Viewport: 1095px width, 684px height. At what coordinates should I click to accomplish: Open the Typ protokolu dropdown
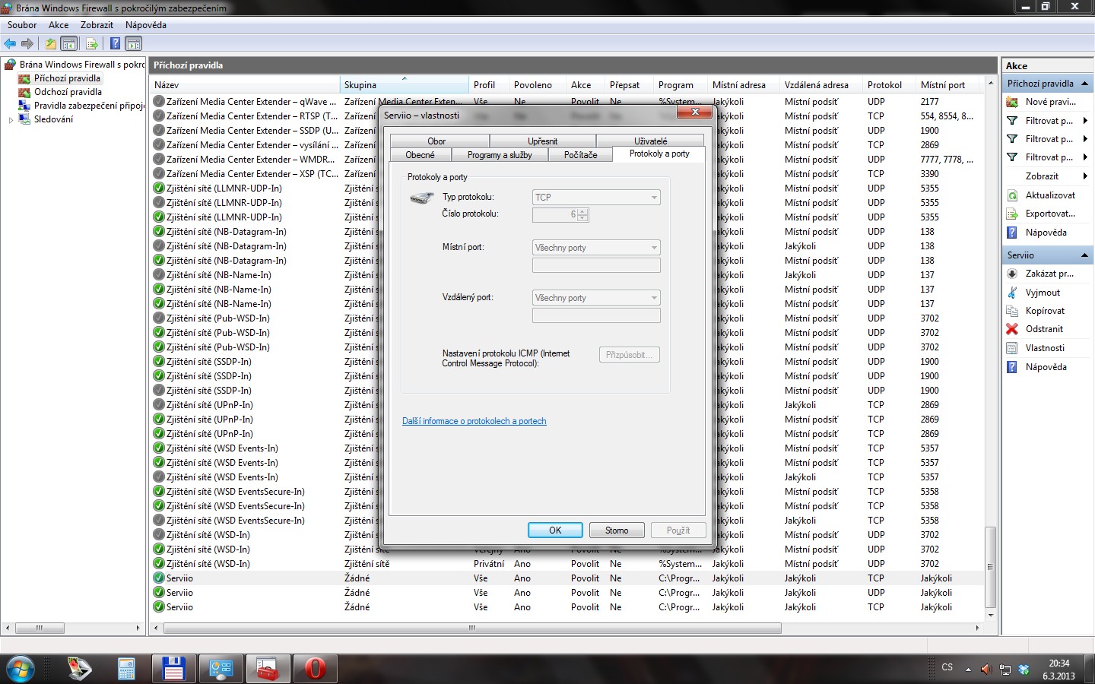tap(596, 198)
